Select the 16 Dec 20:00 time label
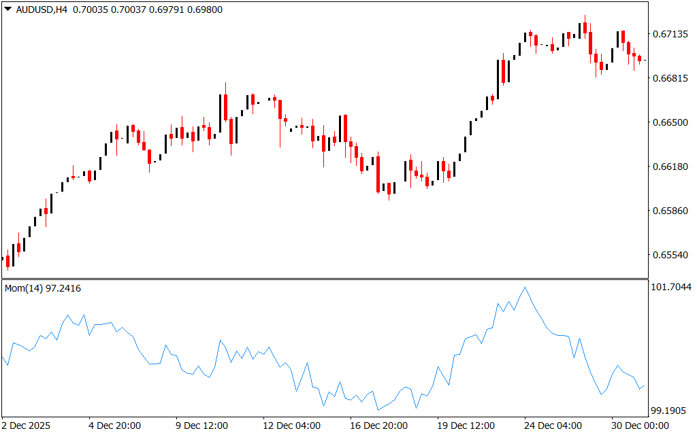697x435 pixels. tap(379, 425)
